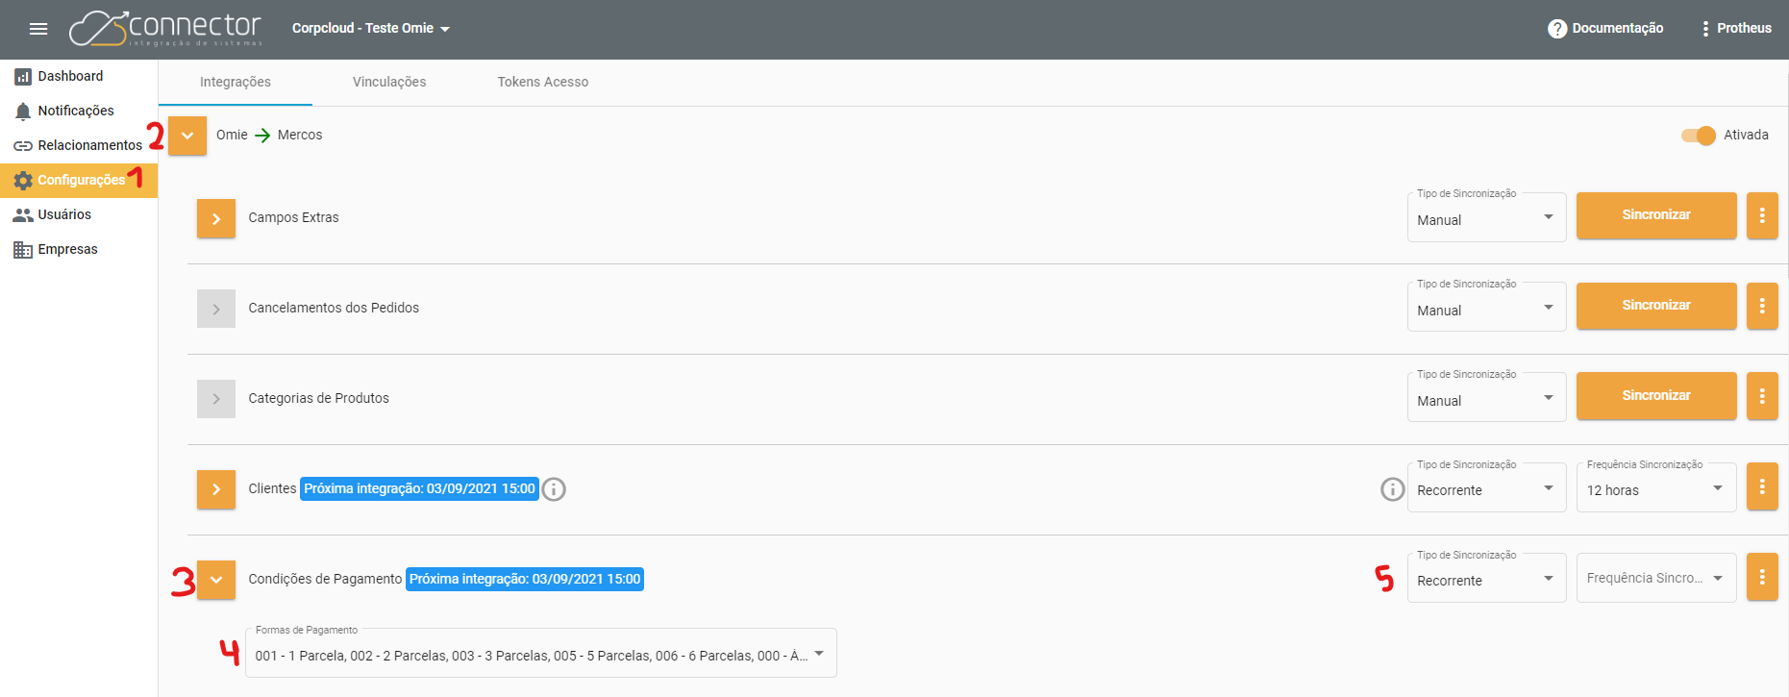Image resolution: width=1789 pixels, height=697 pixels.
Task: Open more options for Categorias de Produtos
Action: click(x=1762, y=396)
